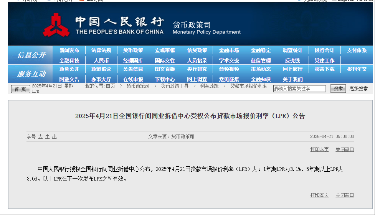The height and width of the screenshot is (215, 375).
Task: Open 银行会计 menu item
Action: [x=324, y=51]
